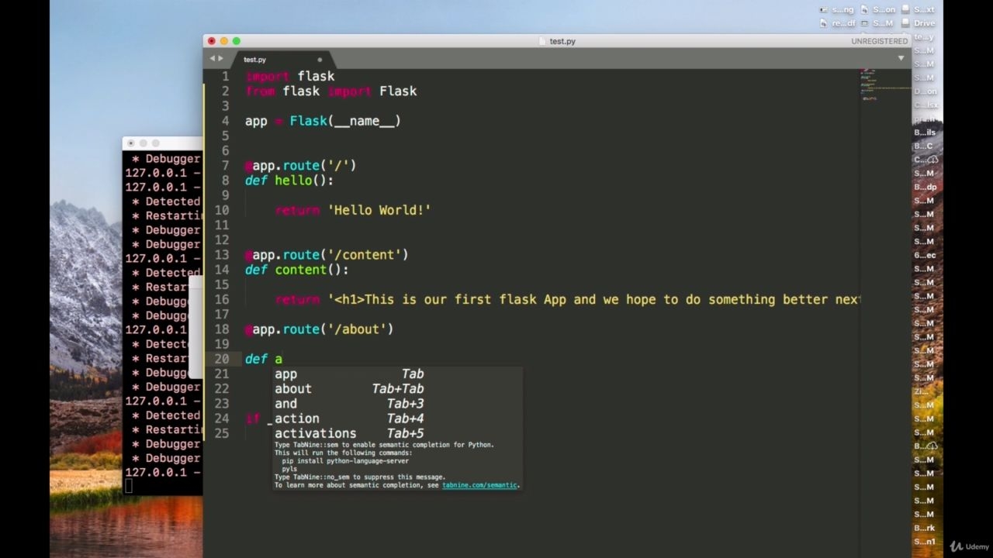The image size is (993, 558).
Task: Select the 'te...y' desktop item
Action: [x=924, y=36]
